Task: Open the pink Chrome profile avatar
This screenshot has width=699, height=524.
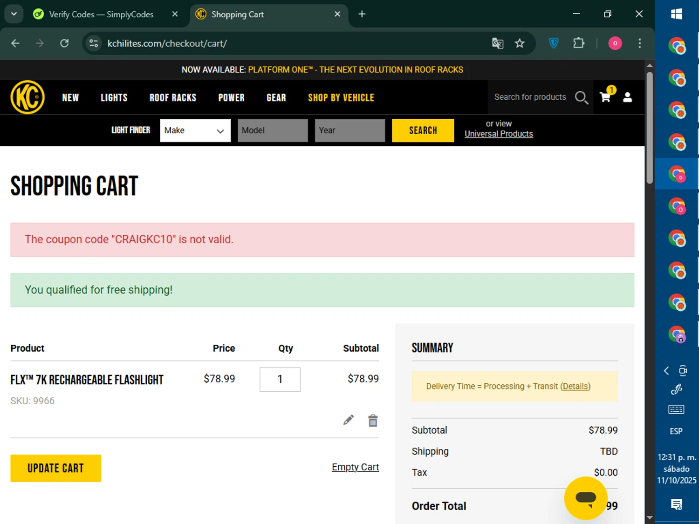Action: point(615,43)
